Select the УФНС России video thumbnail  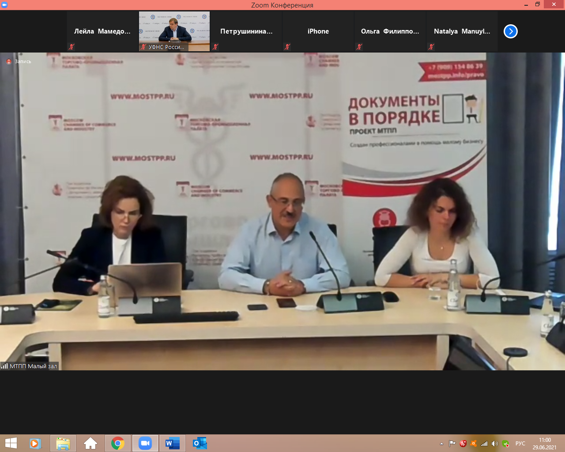pos(174,31)
